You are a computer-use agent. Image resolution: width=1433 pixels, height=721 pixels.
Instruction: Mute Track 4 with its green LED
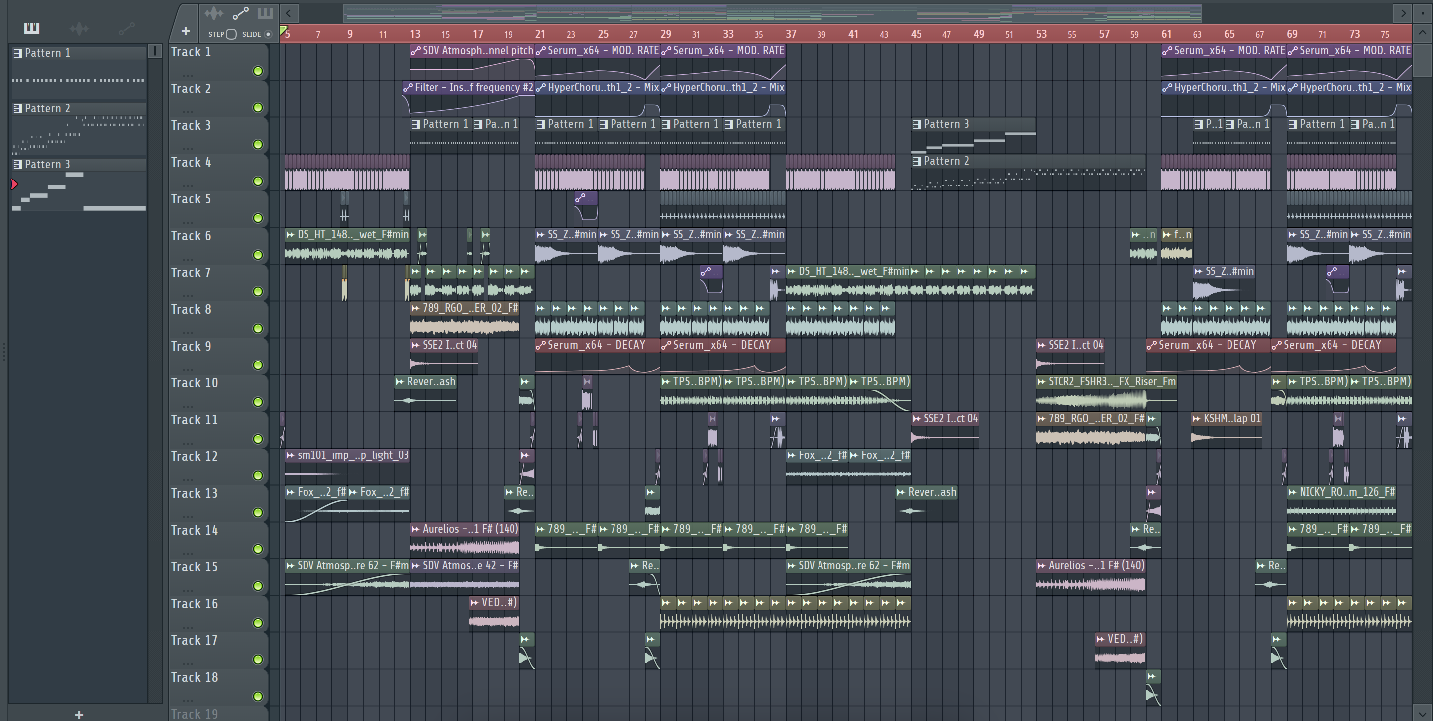258,180
